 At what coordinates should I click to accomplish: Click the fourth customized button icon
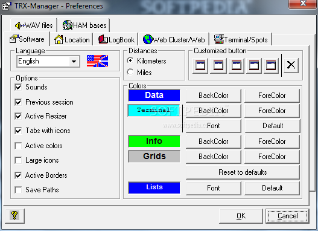tap(254, 66)
